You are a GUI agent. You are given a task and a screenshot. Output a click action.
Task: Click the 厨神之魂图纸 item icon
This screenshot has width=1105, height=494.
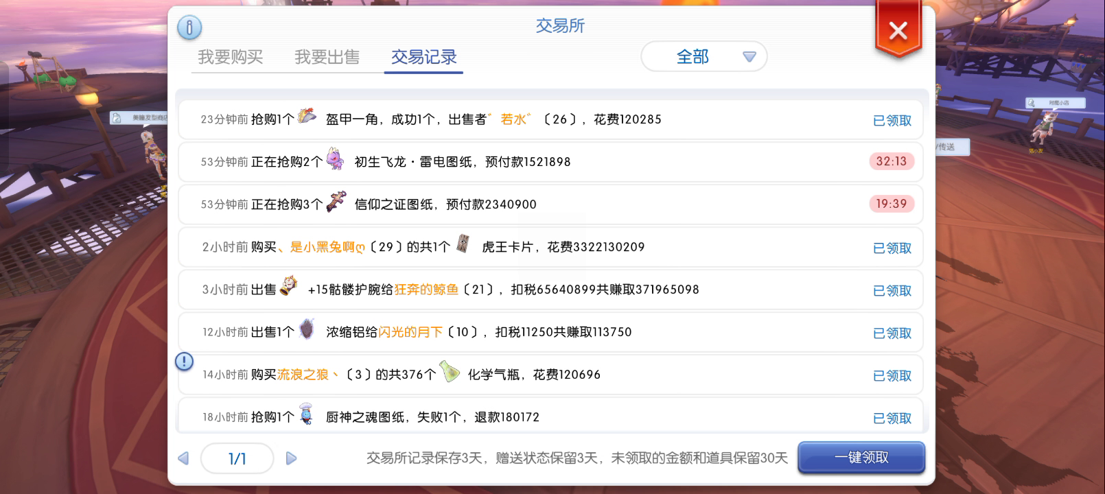point(306,414)
